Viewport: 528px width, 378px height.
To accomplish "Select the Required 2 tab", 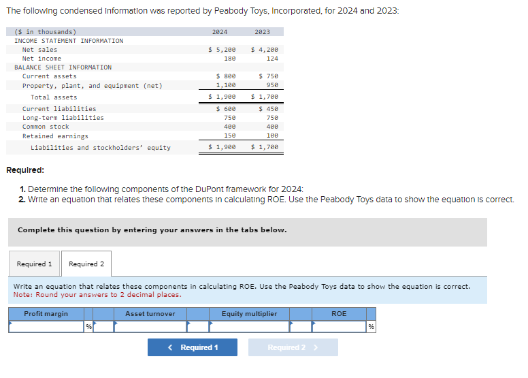I will tap(86, 264).
